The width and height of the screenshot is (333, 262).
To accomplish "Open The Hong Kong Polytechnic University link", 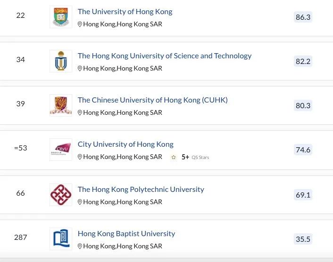I will click(141, 190).
